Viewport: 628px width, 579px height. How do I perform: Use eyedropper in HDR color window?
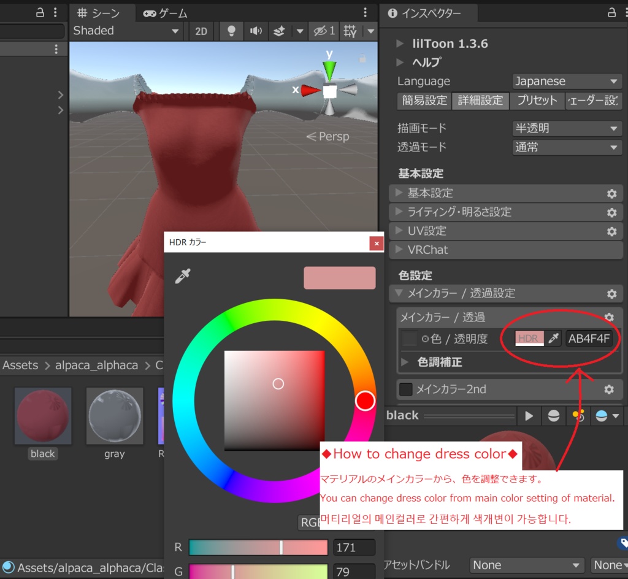tap(183, 276)
